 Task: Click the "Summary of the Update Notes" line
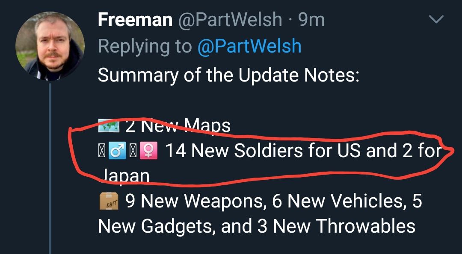point(228,76)
